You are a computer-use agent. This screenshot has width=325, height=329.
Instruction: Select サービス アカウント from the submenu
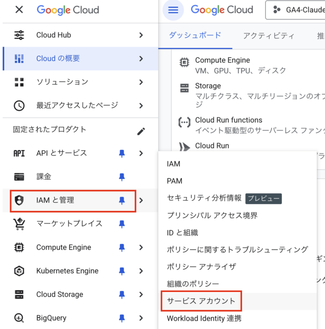(x=201, y=301)
